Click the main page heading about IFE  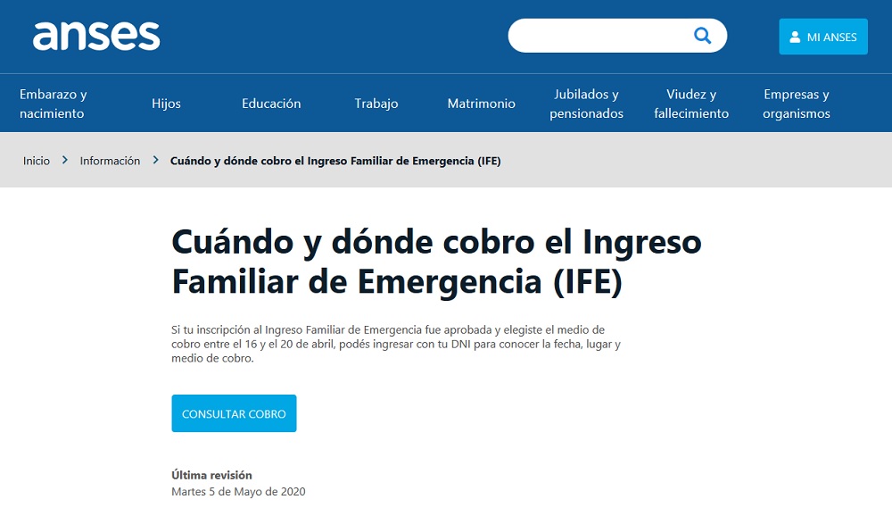pyautogui.click(x=436, y=262)
